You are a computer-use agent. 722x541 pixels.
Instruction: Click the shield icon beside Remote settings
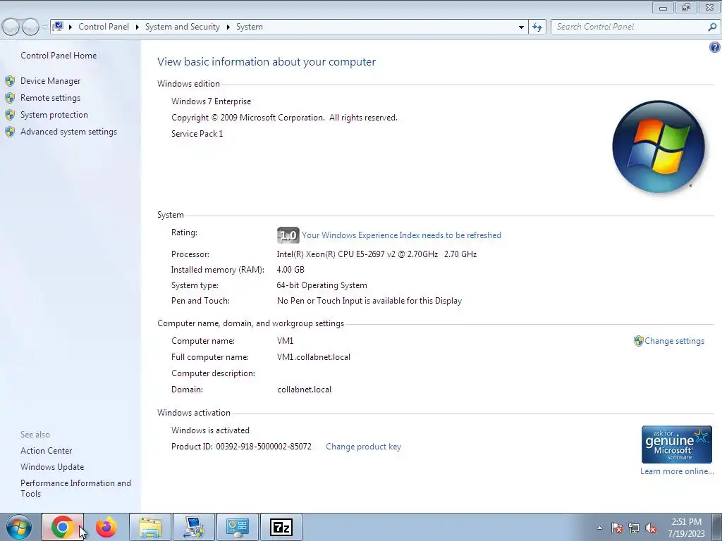pos(10,98)
